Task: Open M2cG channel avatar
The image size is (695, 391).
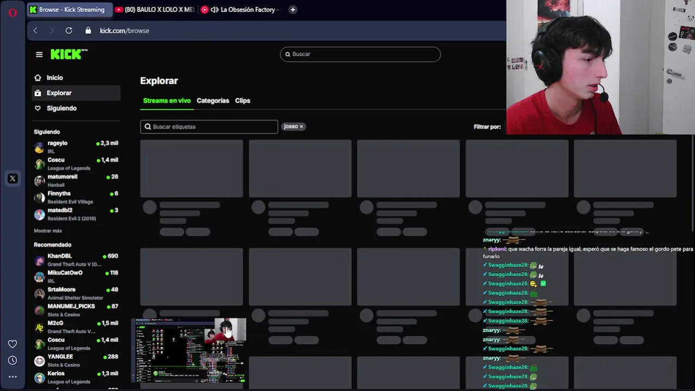Action: [39, 327]
